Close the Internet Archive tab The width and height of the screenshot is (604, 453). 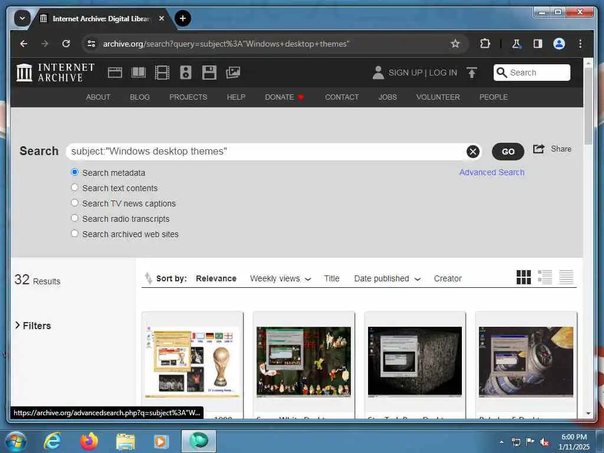(162, 18)
